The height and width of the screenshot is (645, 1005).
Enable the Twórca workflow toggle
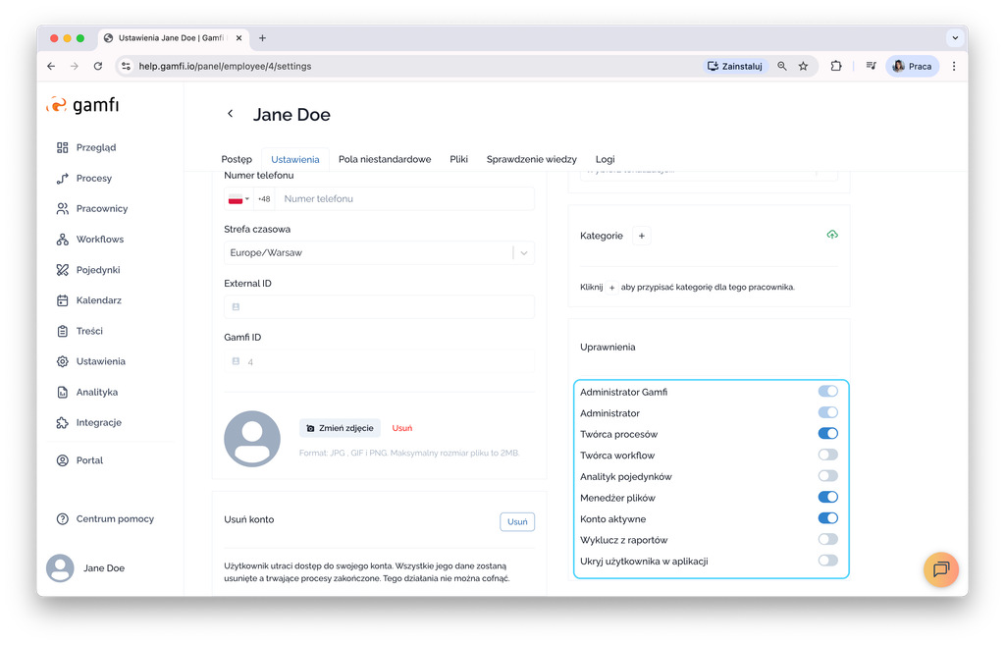827,455
